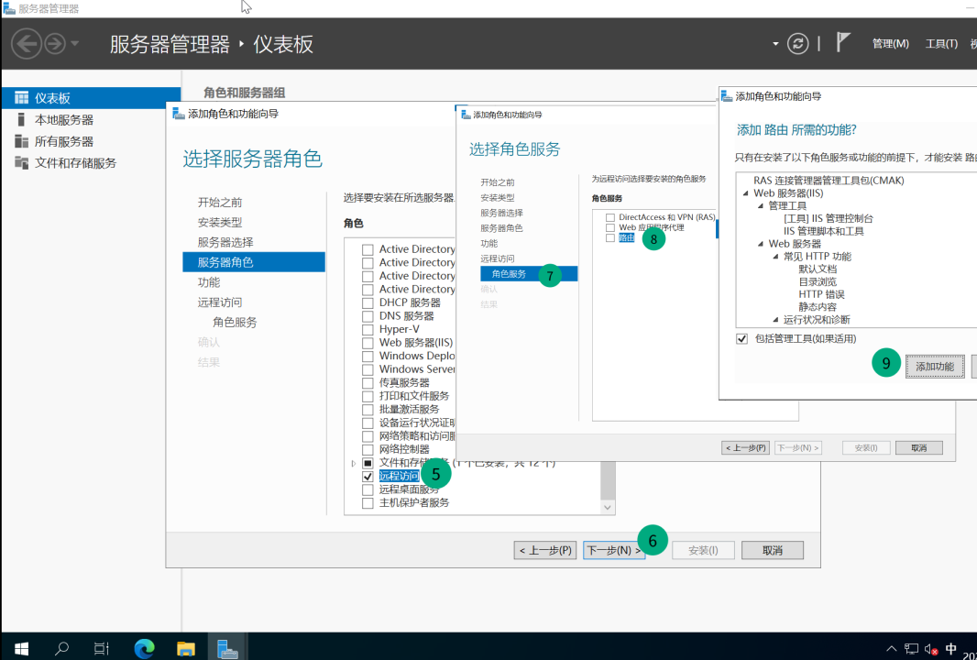Select 静态内容 in the feature tree
The image size is (977, 660).
pyautogui.click(x=818, y=307)
